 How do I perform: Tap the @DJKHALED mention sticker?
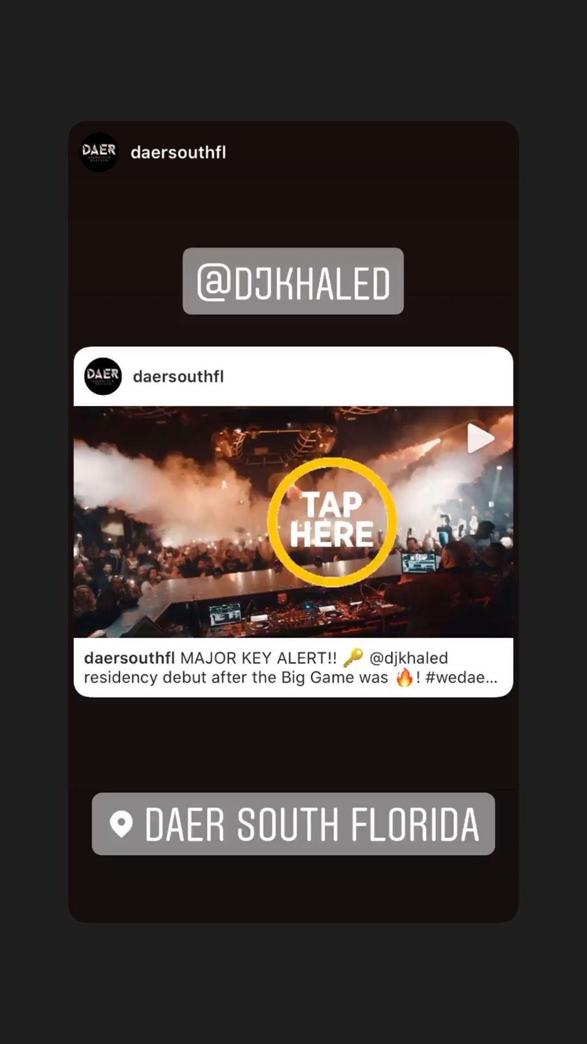coord(293,281)
